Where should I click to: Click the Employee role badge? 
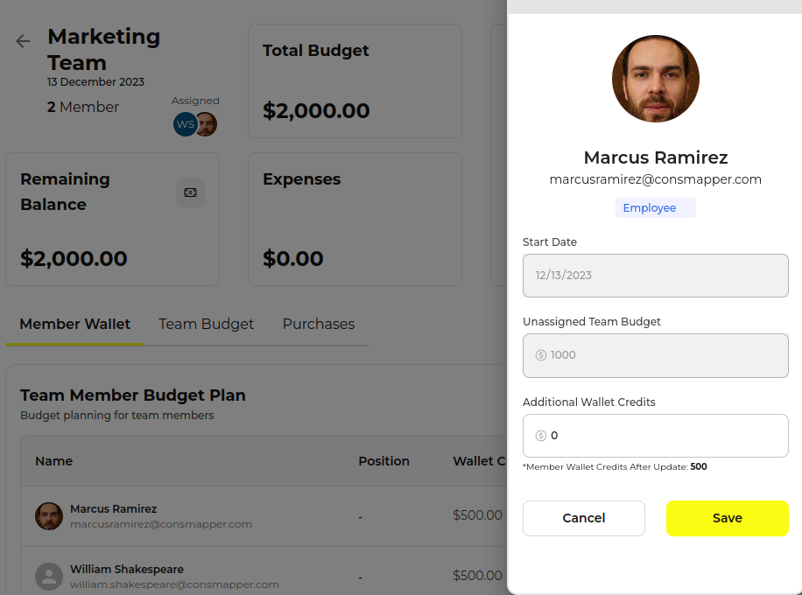coord(655,208)
